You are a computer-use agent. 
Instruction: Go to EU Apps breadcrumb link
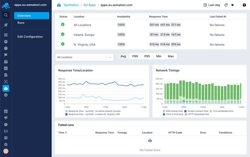[90, 5]
